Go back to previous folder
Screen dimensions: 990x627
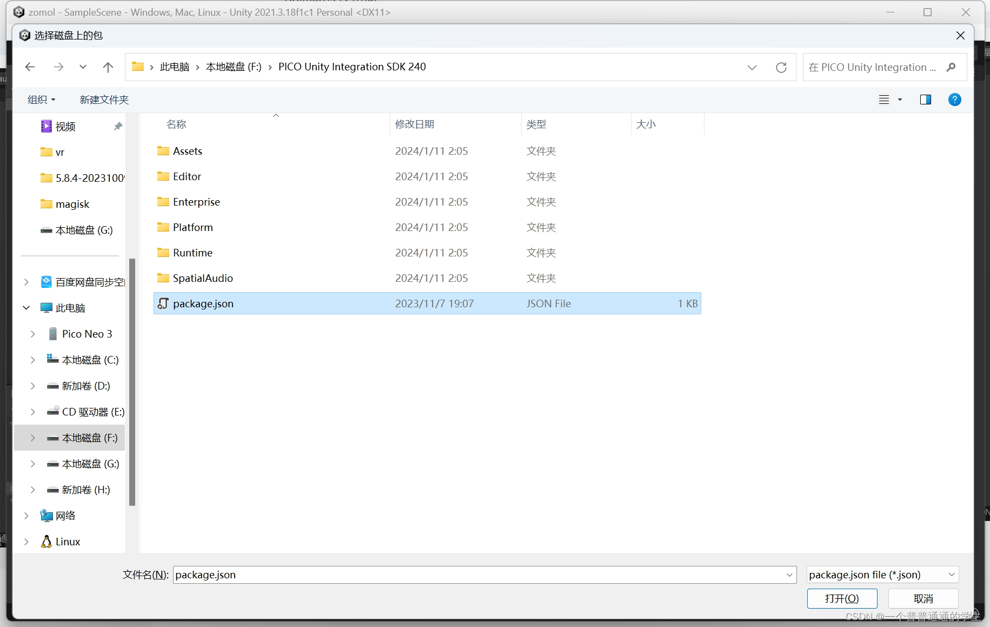tap(30, 67)
